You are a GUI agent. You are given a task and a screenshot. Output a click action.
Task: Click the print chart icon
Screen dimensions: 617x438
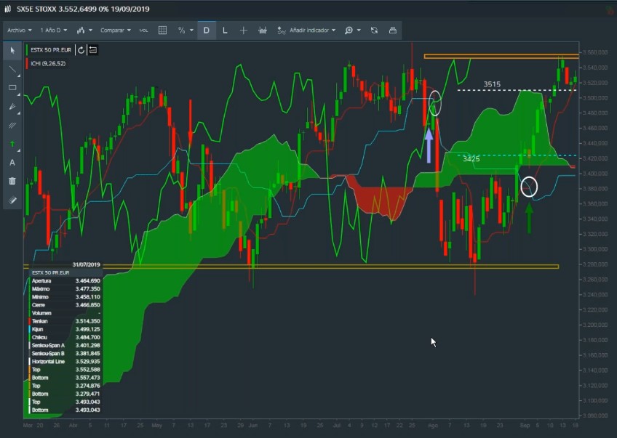[x=393, y=31]
